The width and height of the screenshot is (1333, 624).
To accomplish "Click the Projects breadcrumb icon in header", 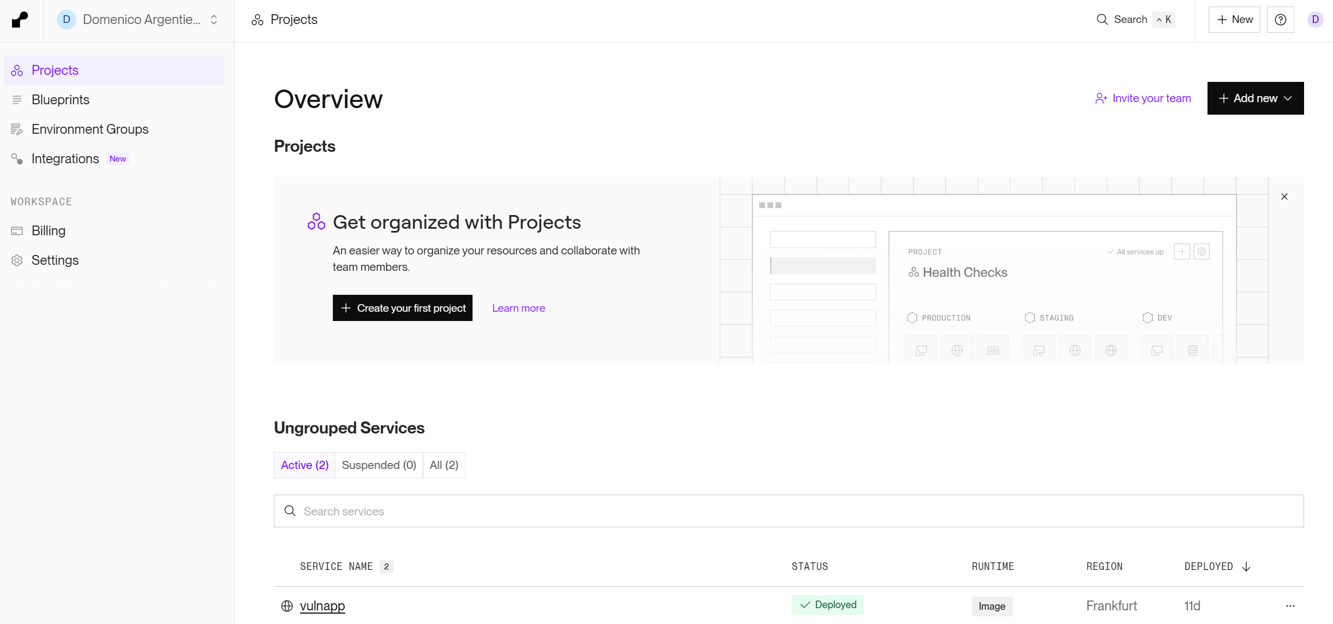I will pos(258,20).
